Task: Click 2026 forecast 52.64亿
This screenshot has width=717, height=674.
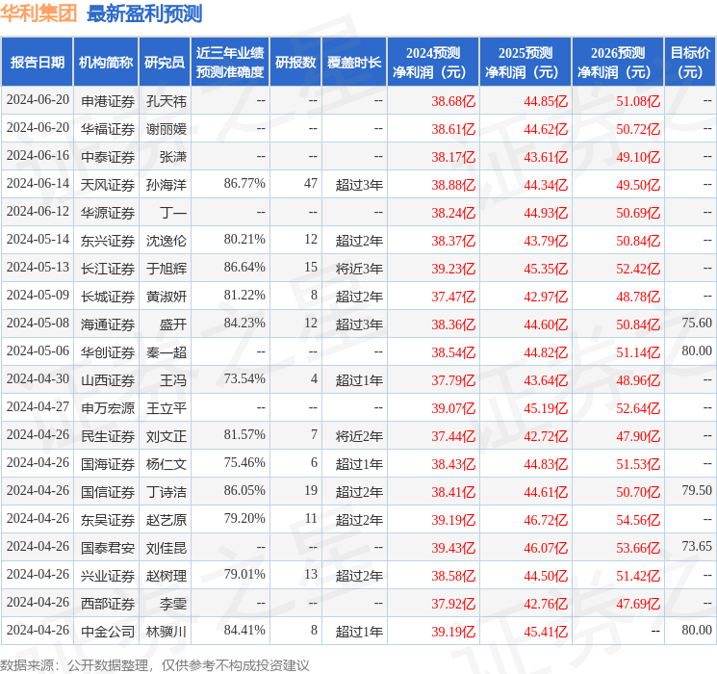Action: (638, 408)
